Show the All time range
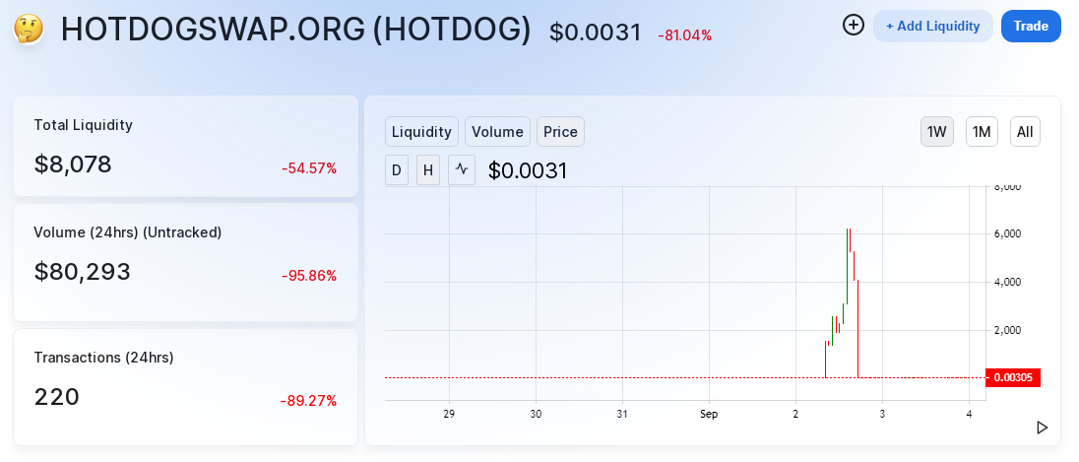This screenshot has height=462, width=1079. click(1025, 131)
